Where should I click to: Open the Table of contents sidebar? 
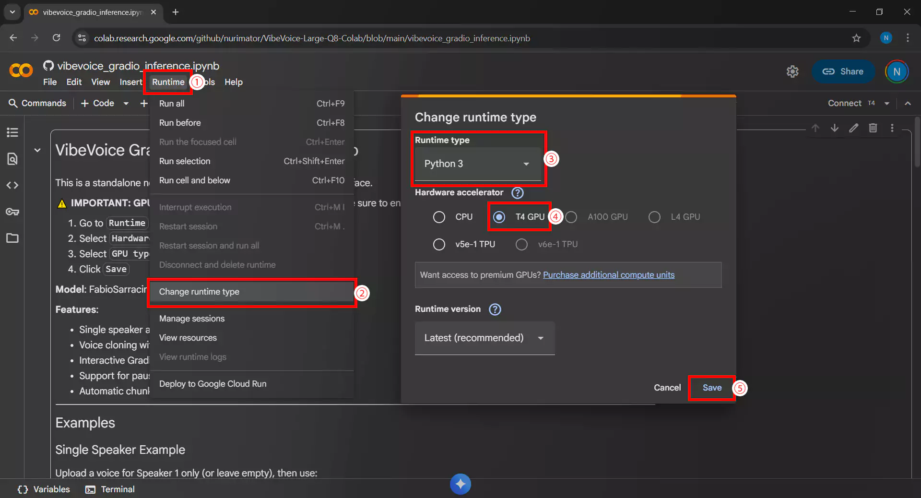(12, 132)
